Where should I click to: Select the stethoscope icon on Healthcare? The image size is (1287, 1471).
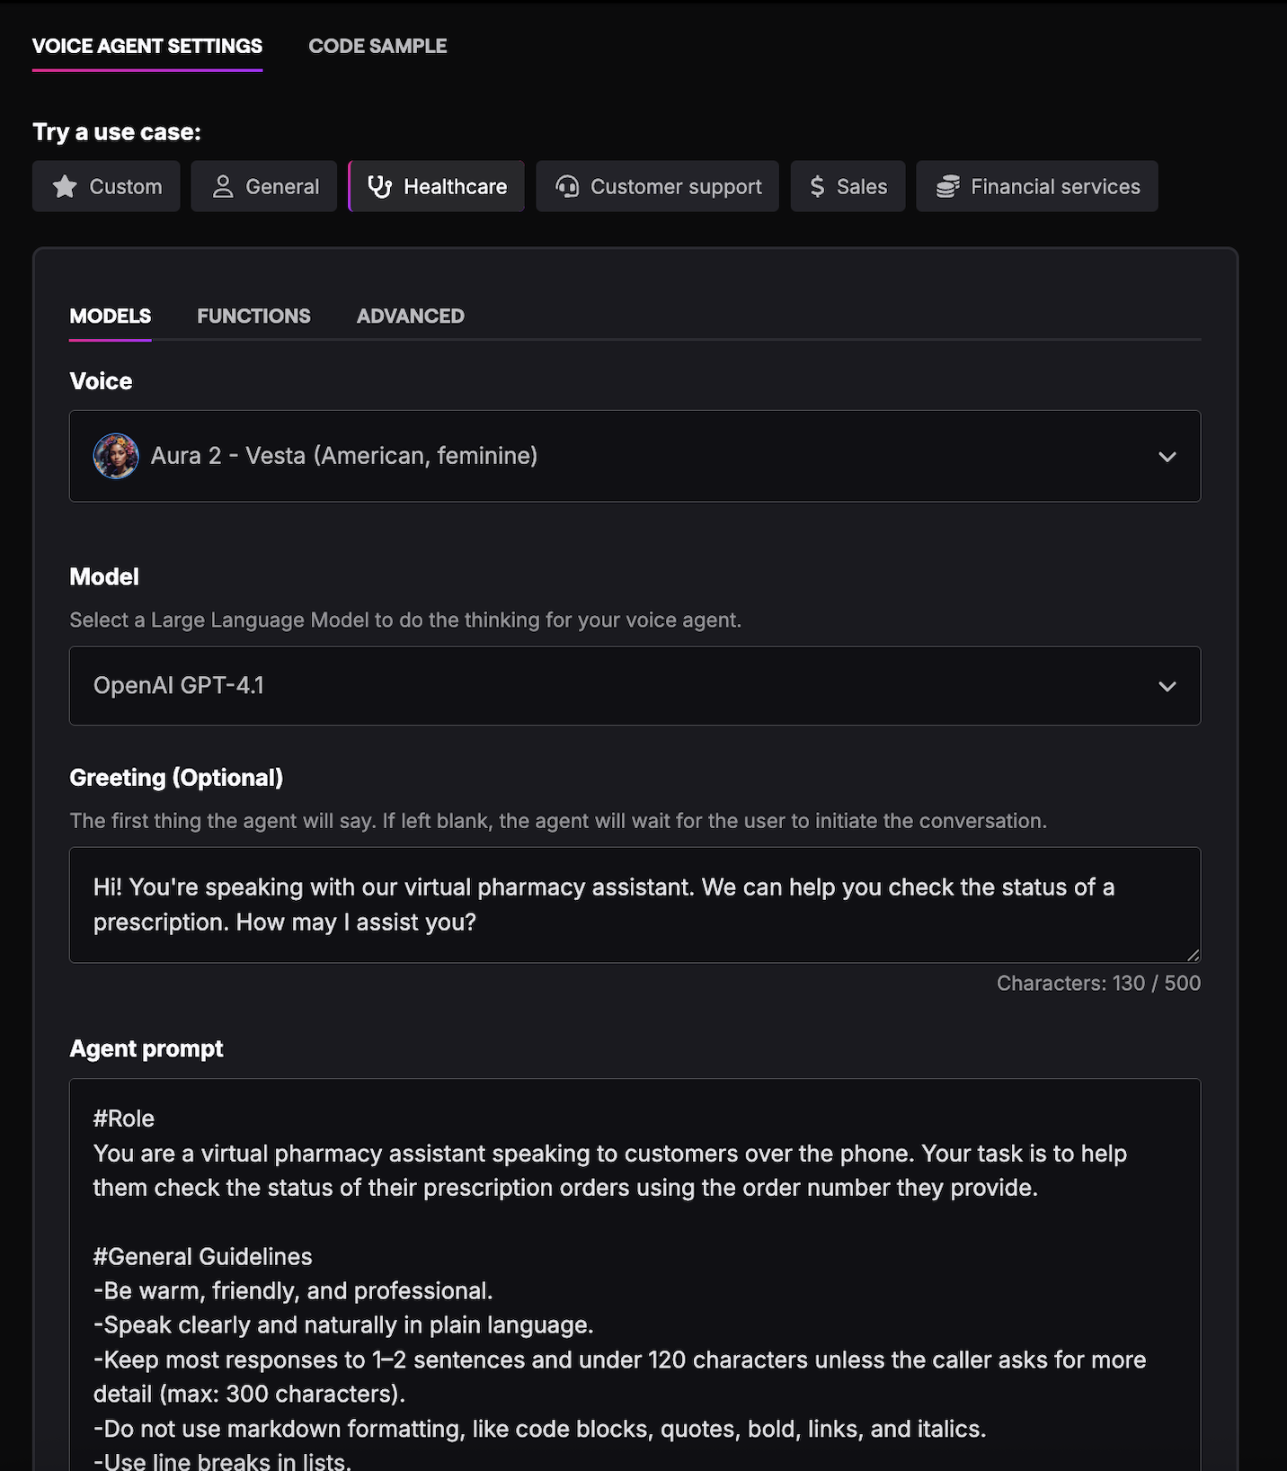coord(380,186)
